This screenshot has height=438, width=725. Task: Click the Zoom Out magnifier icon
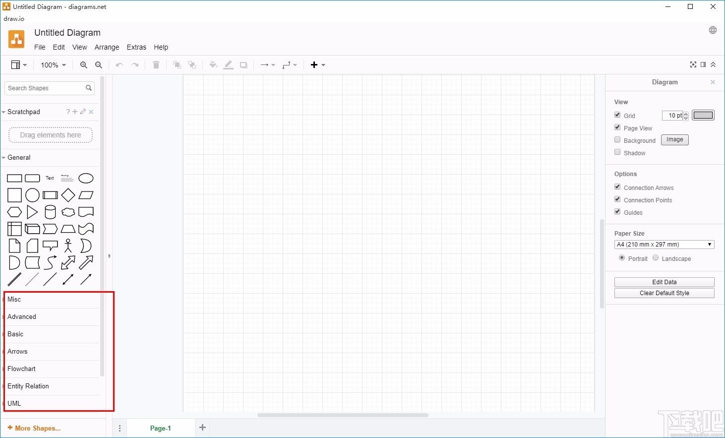99,65
